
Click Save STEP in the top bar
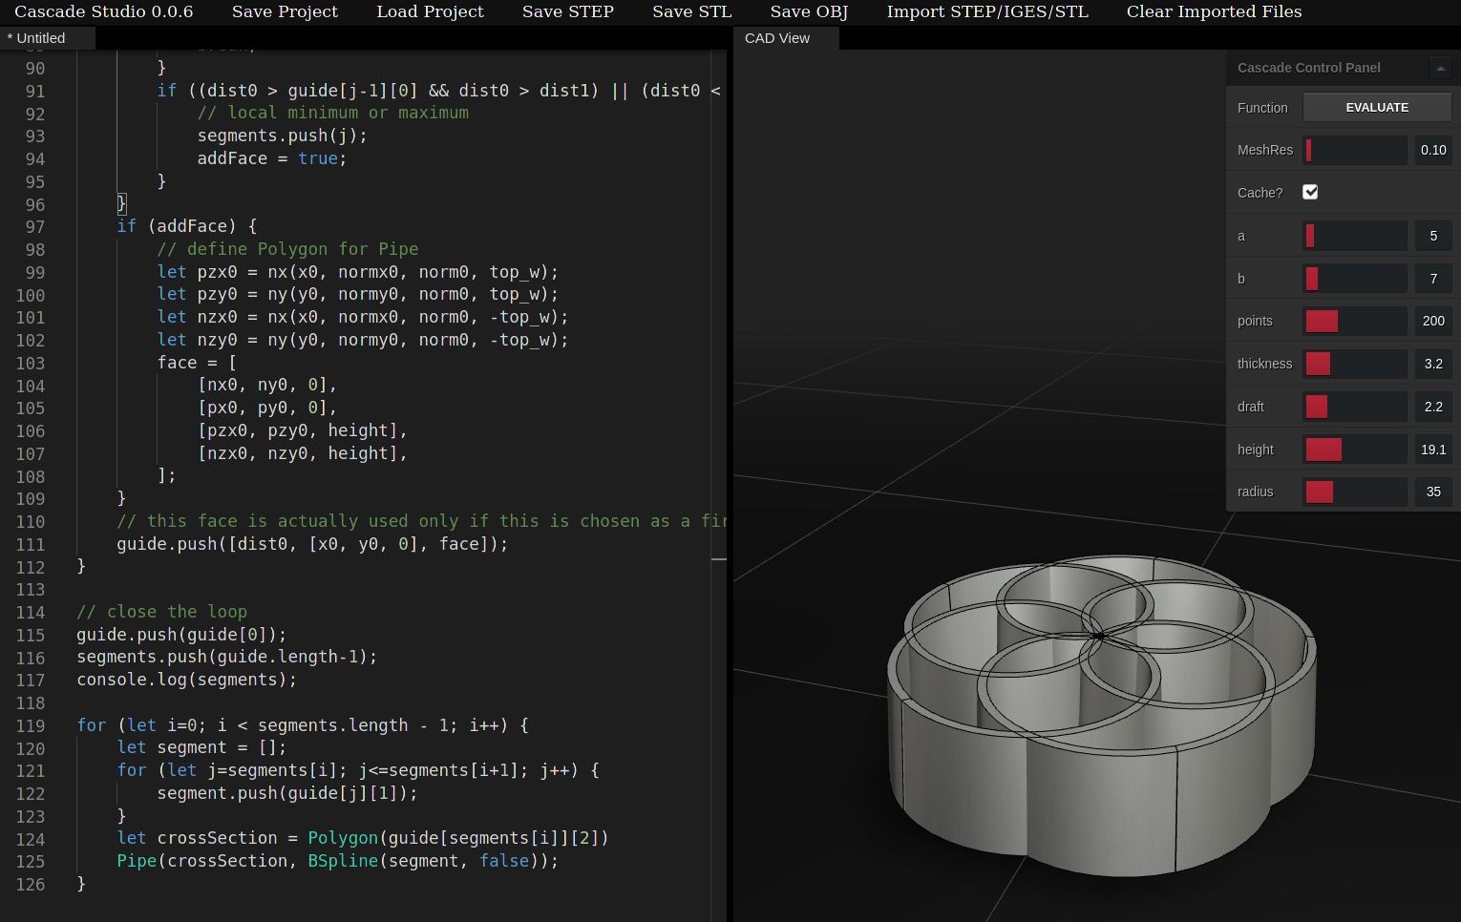click(x=568, y=11)
